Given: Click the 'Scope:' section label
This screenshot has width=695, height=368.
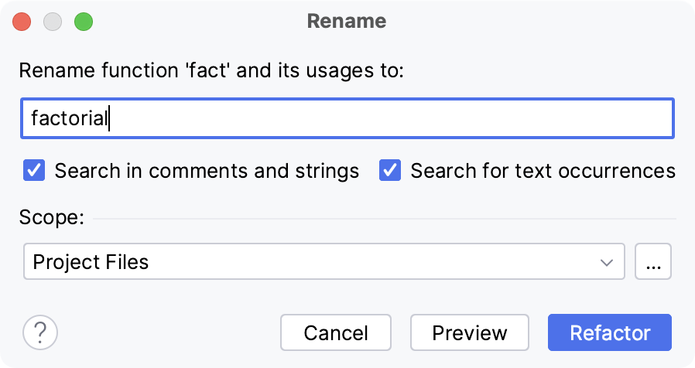Looking at the screenshot, I should [51, 217].
